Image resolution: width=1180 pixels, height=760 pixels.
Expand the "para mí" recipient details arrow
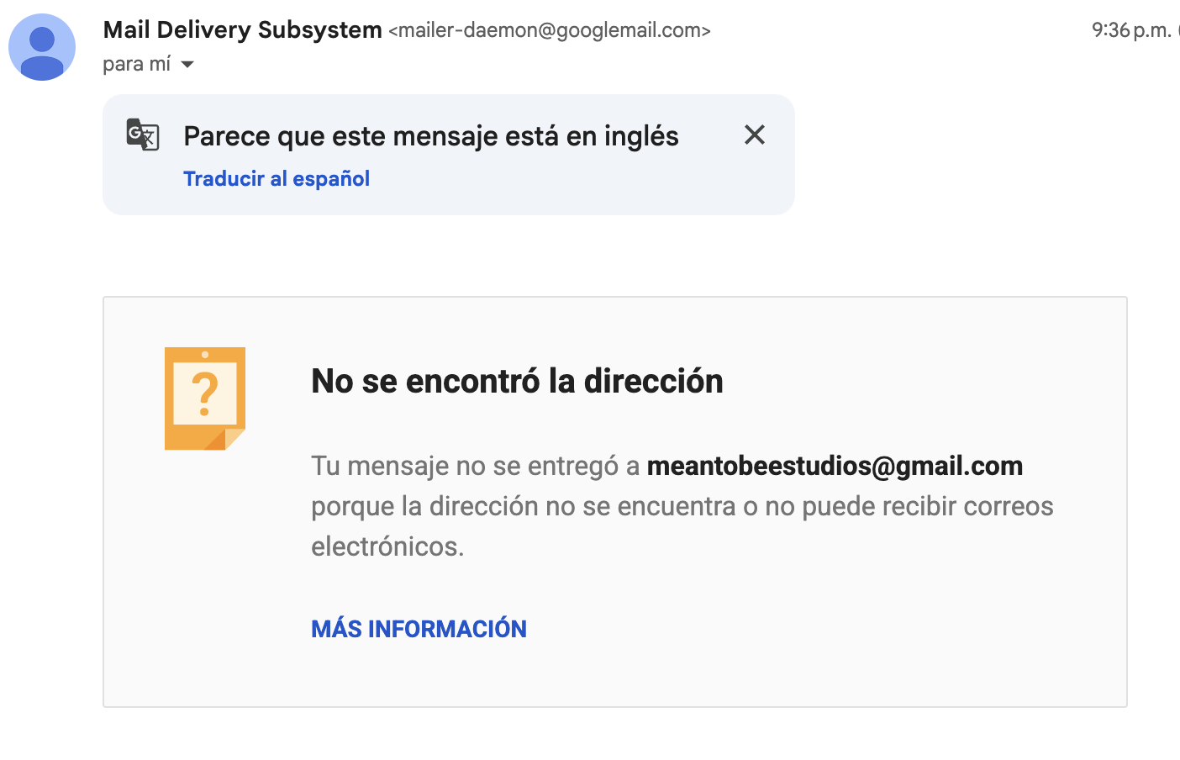(x=187, y=65)
